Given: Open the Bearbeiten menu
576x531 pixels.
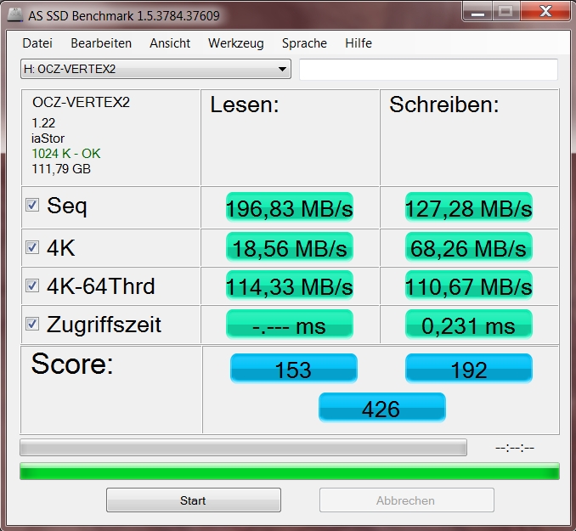Looking at the screenshot, I should [x=101, y=43].
